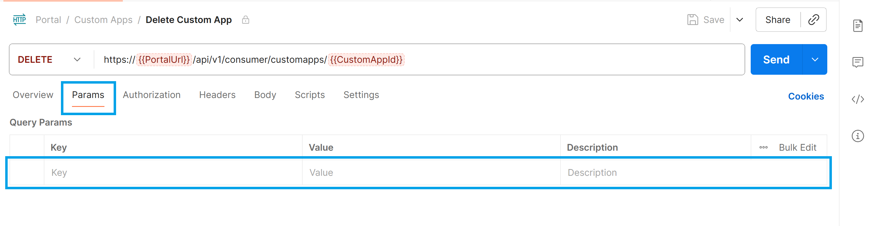Open the Save options chevron
The image size is (872, 226).
[740, 20]
